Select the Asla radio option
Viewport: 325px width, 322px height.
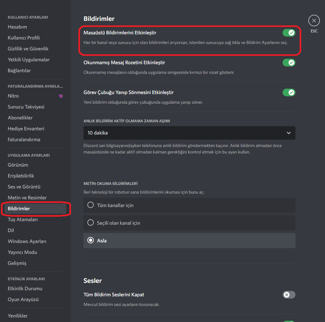[91, 240]
